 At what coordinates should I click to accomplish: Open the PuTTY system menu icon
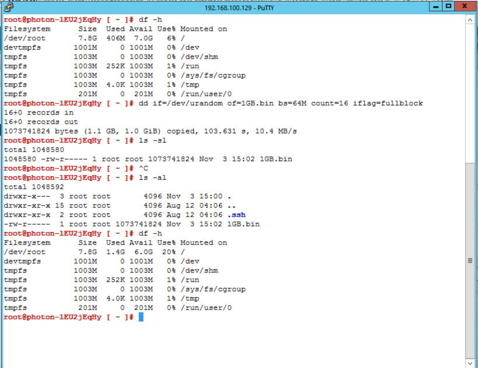[x=9, y=7]
